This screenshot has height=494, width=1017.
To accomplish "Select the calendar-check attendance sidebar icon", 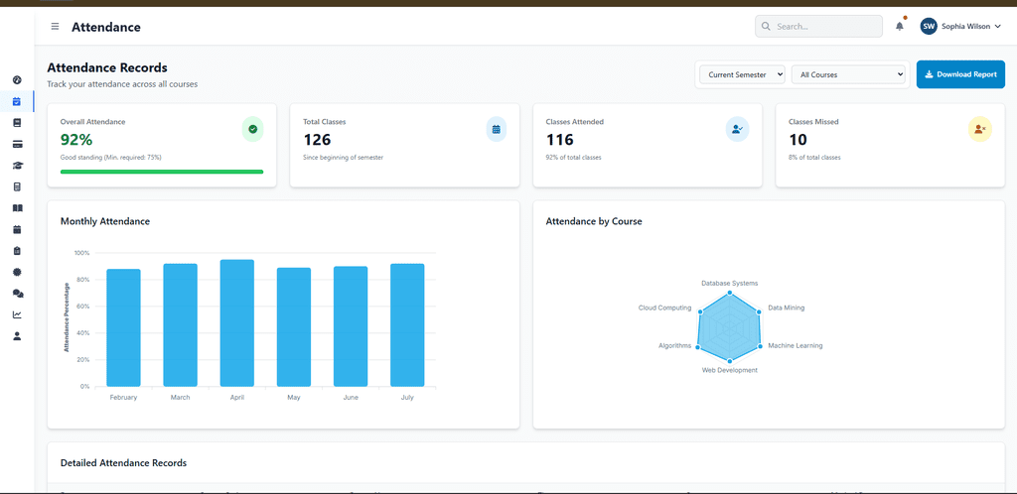I will coord(18,101).
